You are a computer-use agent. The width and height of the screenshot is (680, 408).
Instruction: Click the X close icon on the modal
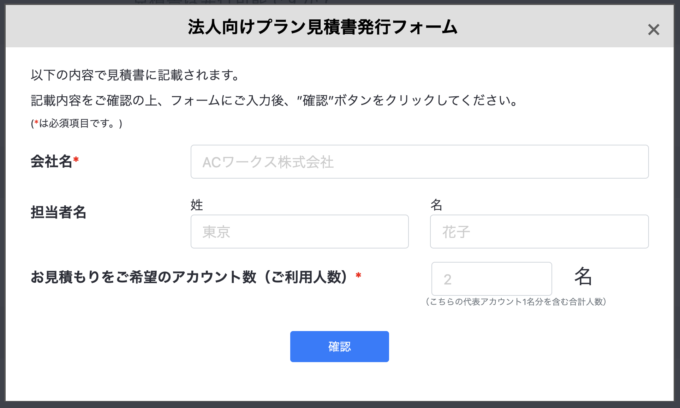coord(655,30)
